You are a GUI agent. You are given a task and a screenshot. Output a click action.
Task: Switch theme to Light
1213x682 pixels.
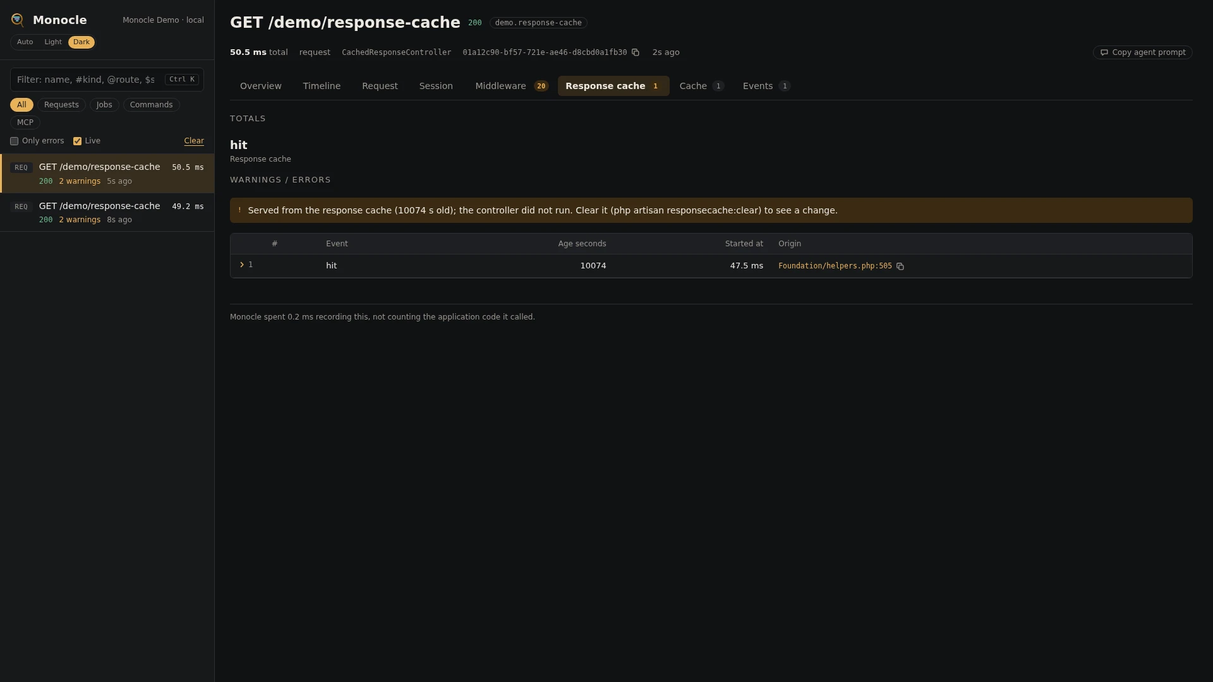[53, 42]
